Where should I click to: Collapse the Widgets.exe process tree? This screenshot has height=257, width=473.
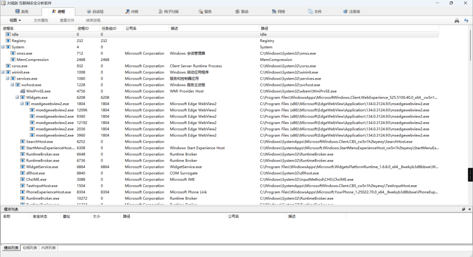pos(17,98)
